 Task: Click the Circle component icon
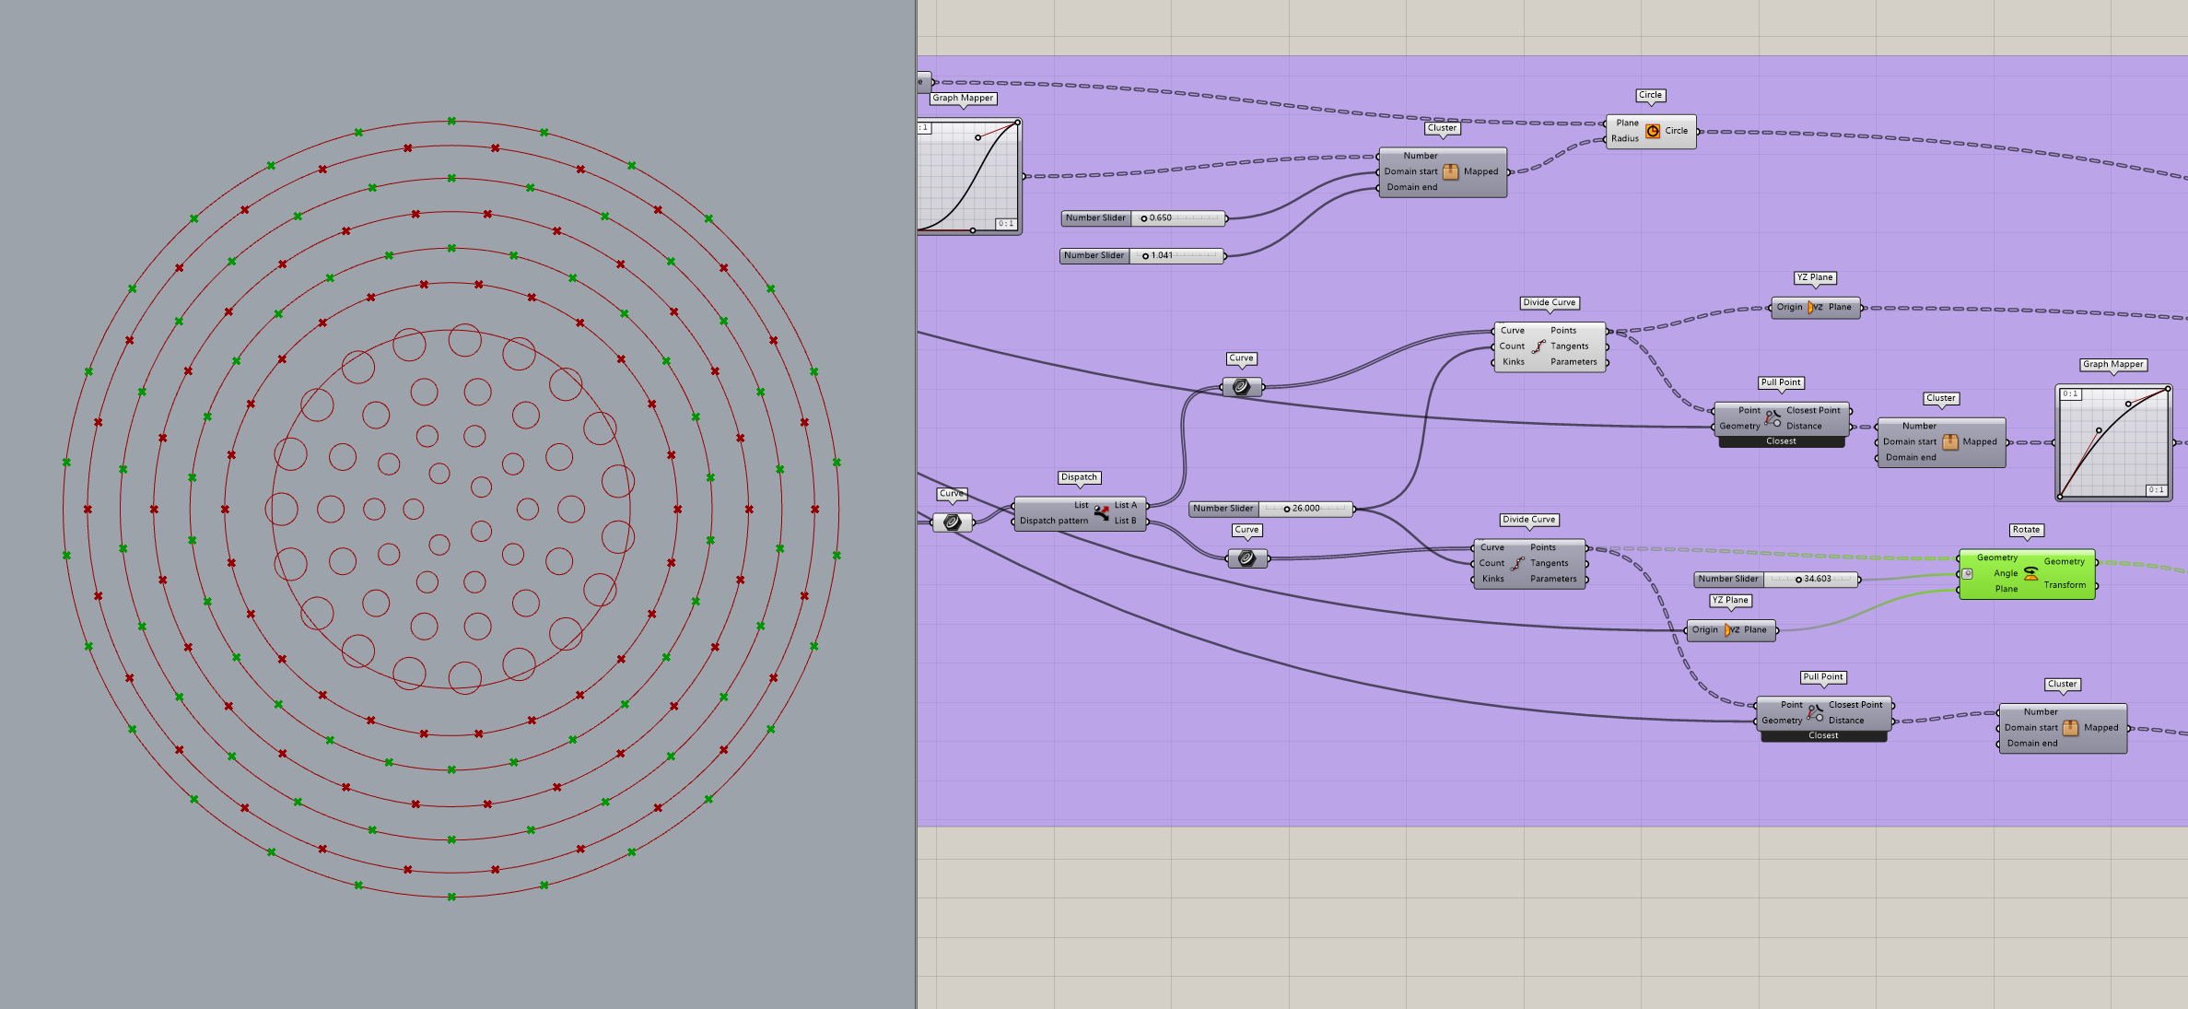point(1653,131)
